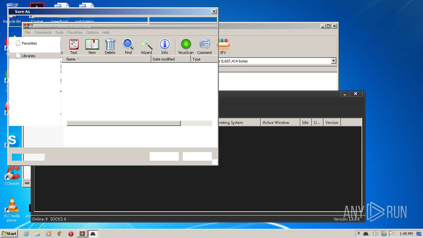Viewport: 423px width, 238px height.
Task: Click the Save As horizontal scrollbar thumb
Action: (x=124, y=123)
